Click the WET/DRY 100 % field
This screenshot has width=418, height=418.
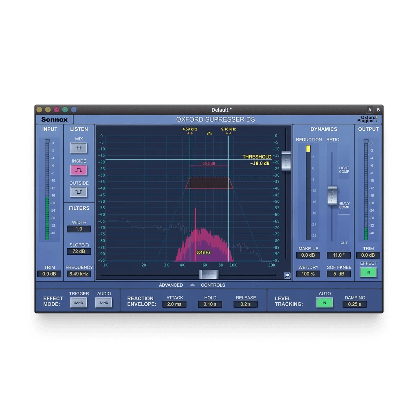click(308, 274)
